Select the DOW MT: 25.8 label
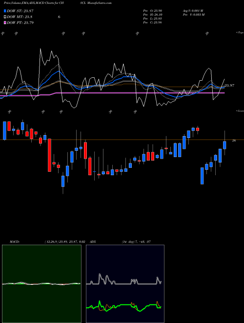 (x=20, y=17)
